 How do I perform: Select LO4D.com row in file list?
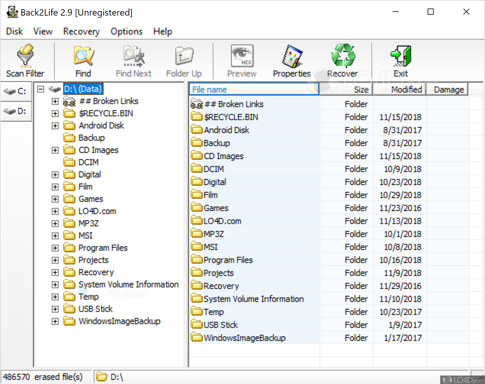tap(222, 221)
